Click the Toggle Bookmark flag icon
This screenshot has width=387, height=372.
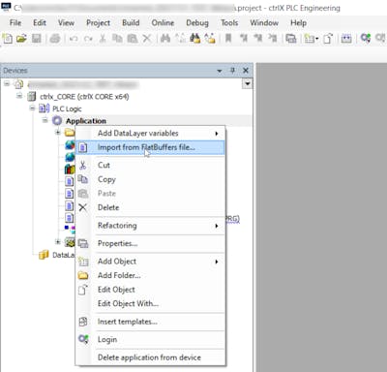[228, 39]
